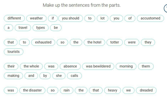Pick the "types" word chip
This screenshot has width=167, height=98.
(x=40, y=28)
